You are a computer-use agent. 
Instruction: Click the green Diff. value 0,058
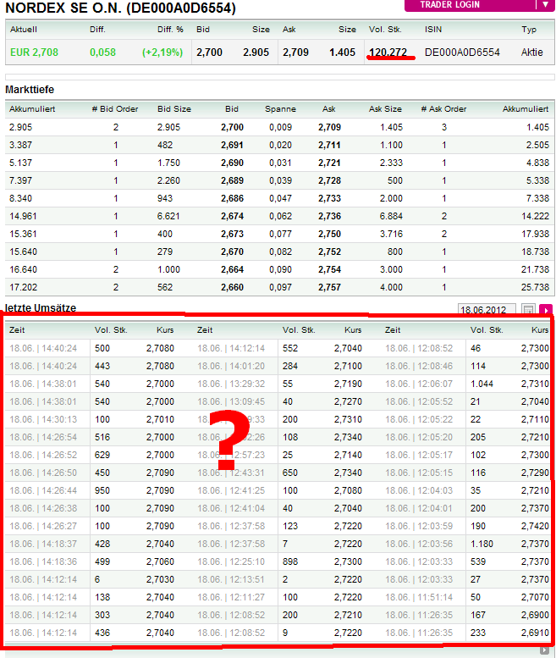point(102,53)
